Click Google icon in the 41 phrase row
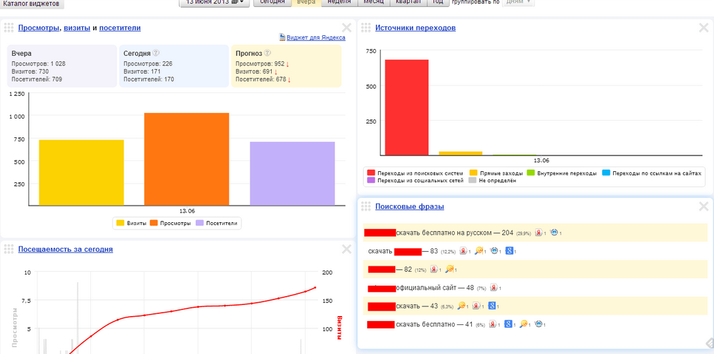 tap(508, 324)
